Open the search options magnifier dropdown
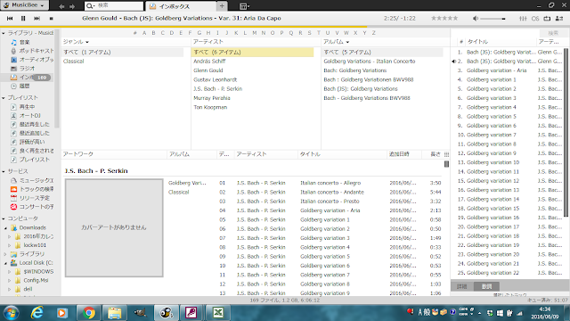Screen dimensions: 570x321 click(90, 6)
